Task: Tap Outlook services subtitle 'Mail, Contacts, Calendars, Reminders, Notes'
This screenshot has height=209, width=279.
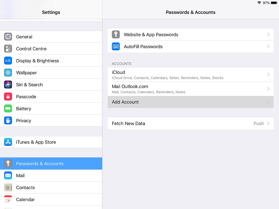Action: pos(148,92)
